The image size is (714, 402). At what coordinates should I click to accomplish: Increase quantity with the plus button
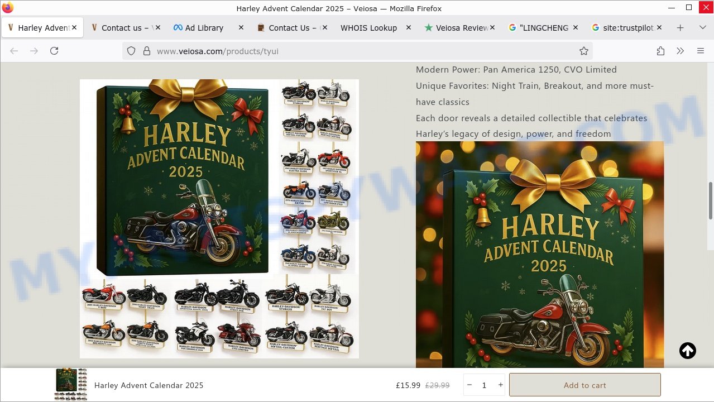tap(500, 385)
